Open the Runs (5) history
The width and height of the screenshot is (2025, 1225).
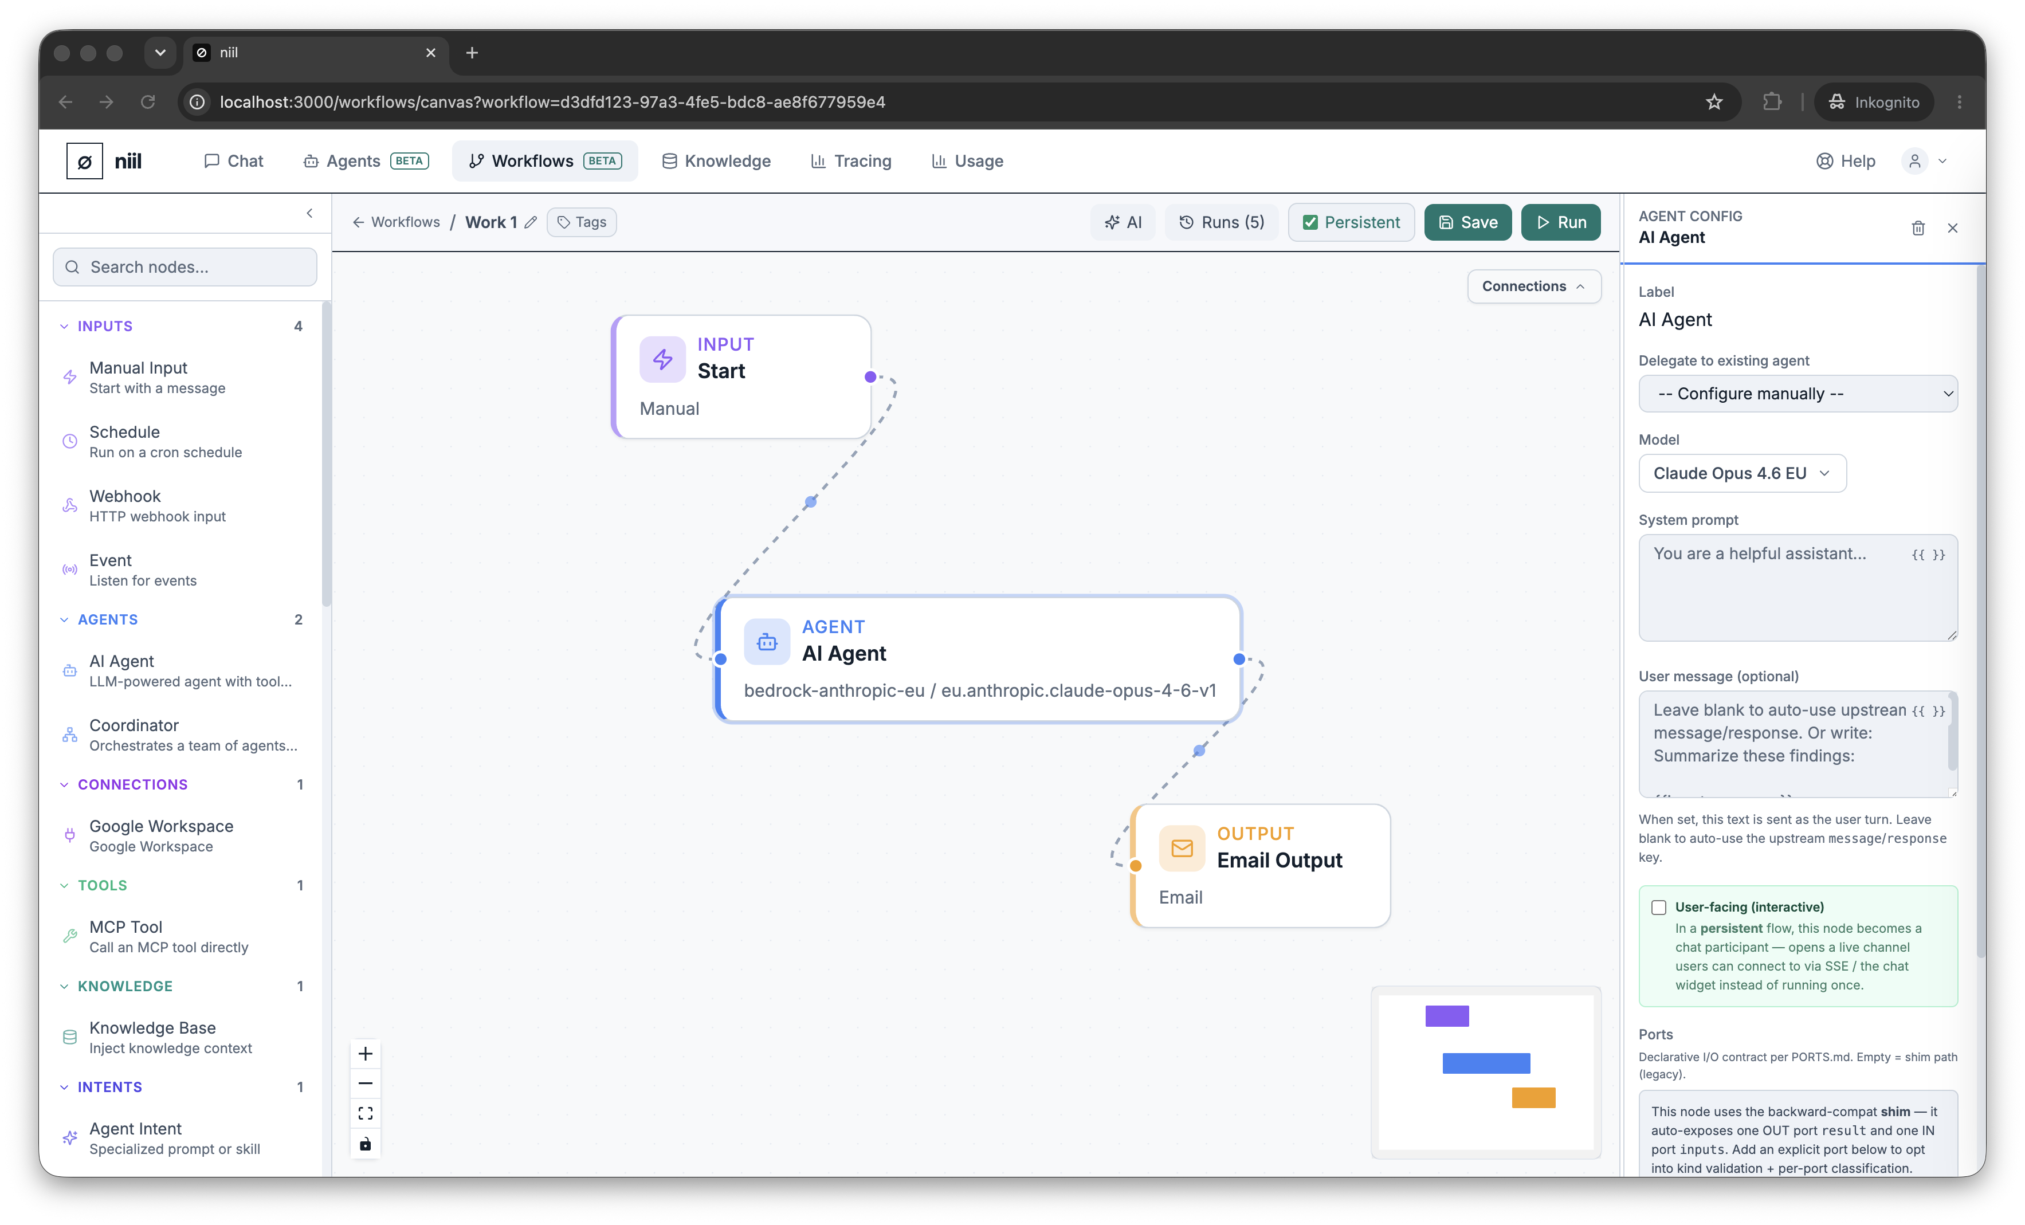pyautogui.click(x=1221, y=222)
